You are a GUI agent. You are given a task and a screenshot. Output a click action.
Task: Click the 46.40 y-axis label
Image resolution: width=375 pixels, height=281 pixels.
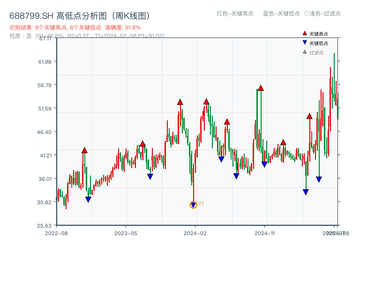click(x=44, y=132)
